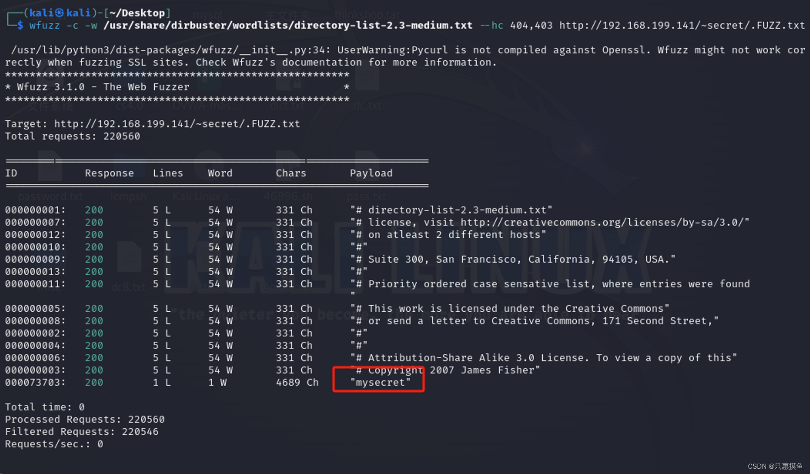Click the 'Wfuzz 3.1.0 - The Web Fuzzer' banner line
The width and height of the screenshot is (810, 474).
click(x=103, y=87)
